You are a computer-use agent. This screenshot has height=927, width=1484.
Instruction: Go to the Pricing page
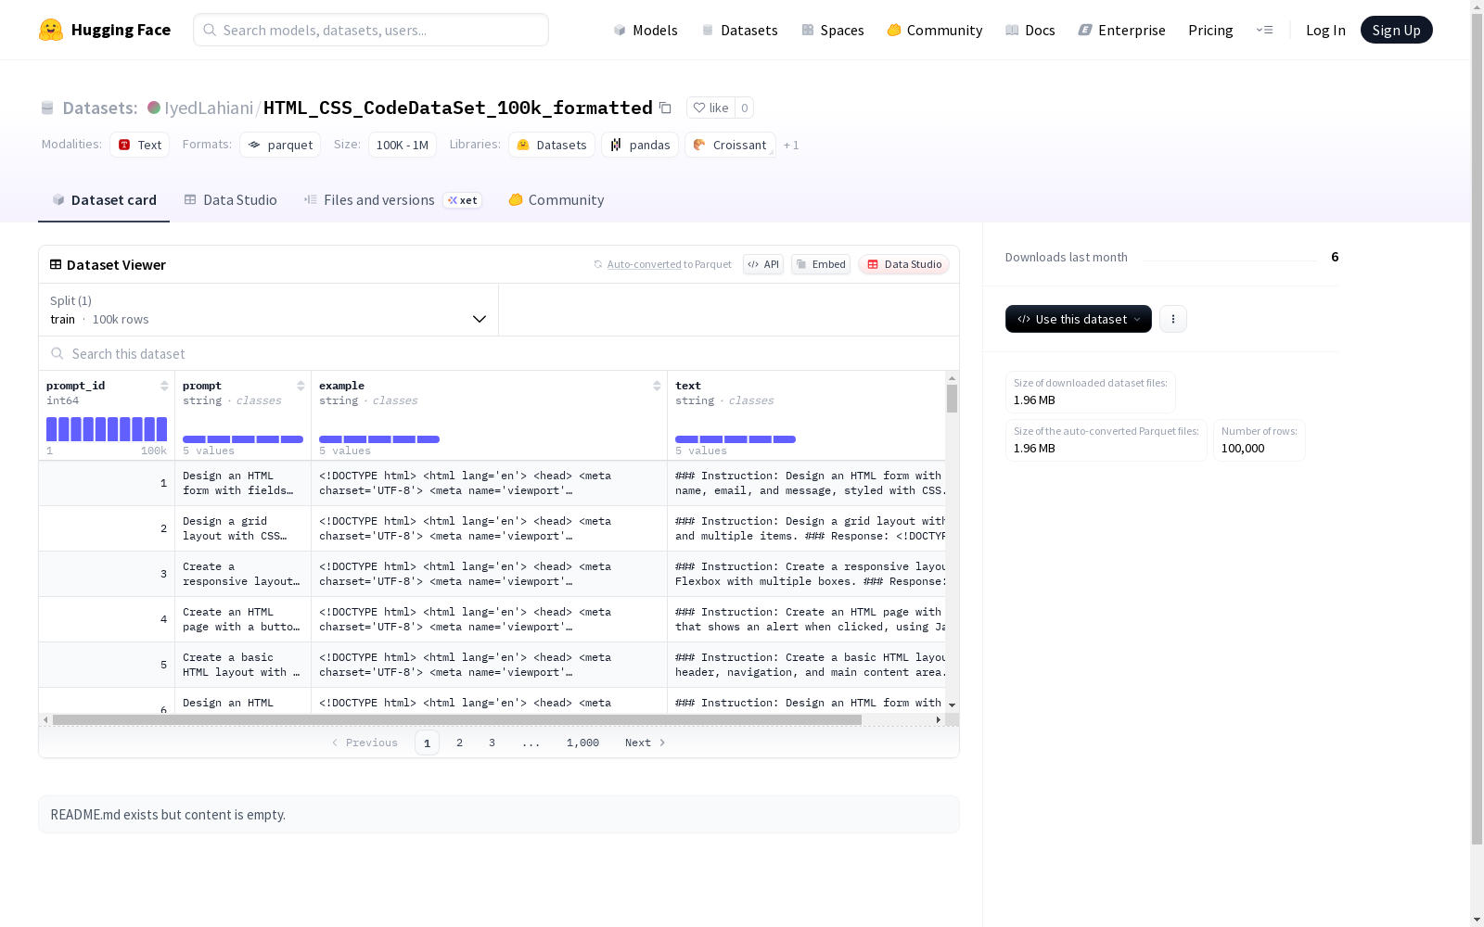point(1210,30)
